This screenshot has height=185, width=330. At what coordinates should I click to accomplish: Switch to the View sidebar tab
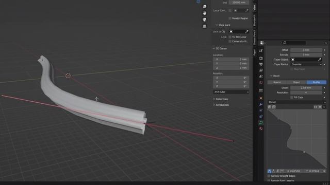click(254, 8)
